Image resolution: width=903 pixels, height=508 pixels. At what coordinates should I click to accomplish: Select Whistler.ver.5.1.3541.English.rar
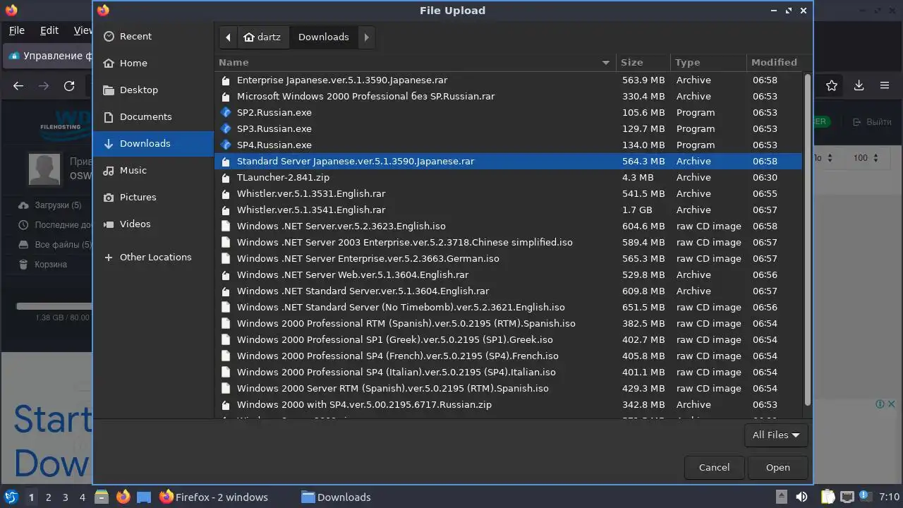pos(508,210)
